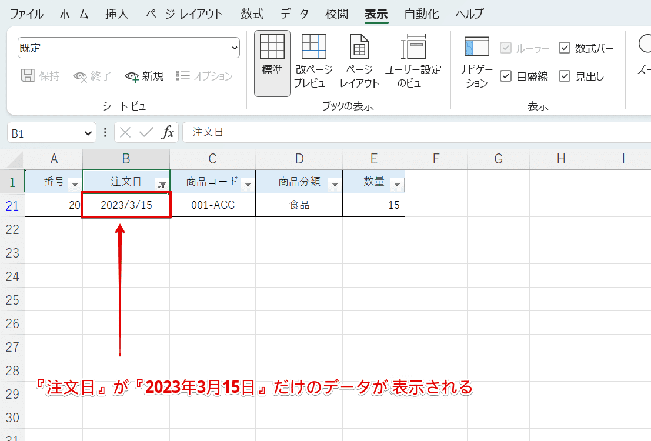Select column G header
This screenshot has width=651, height=441.
pyautogui.click(x=499, y=159)
